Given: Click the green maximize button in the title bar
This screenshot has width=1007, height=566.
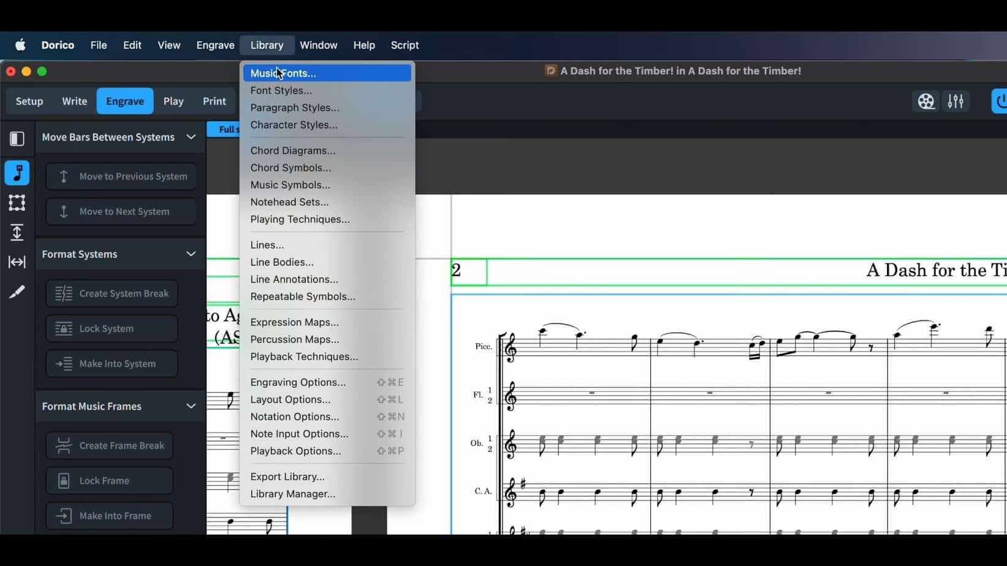Looking at the screenshot, I should pos(42,71).
